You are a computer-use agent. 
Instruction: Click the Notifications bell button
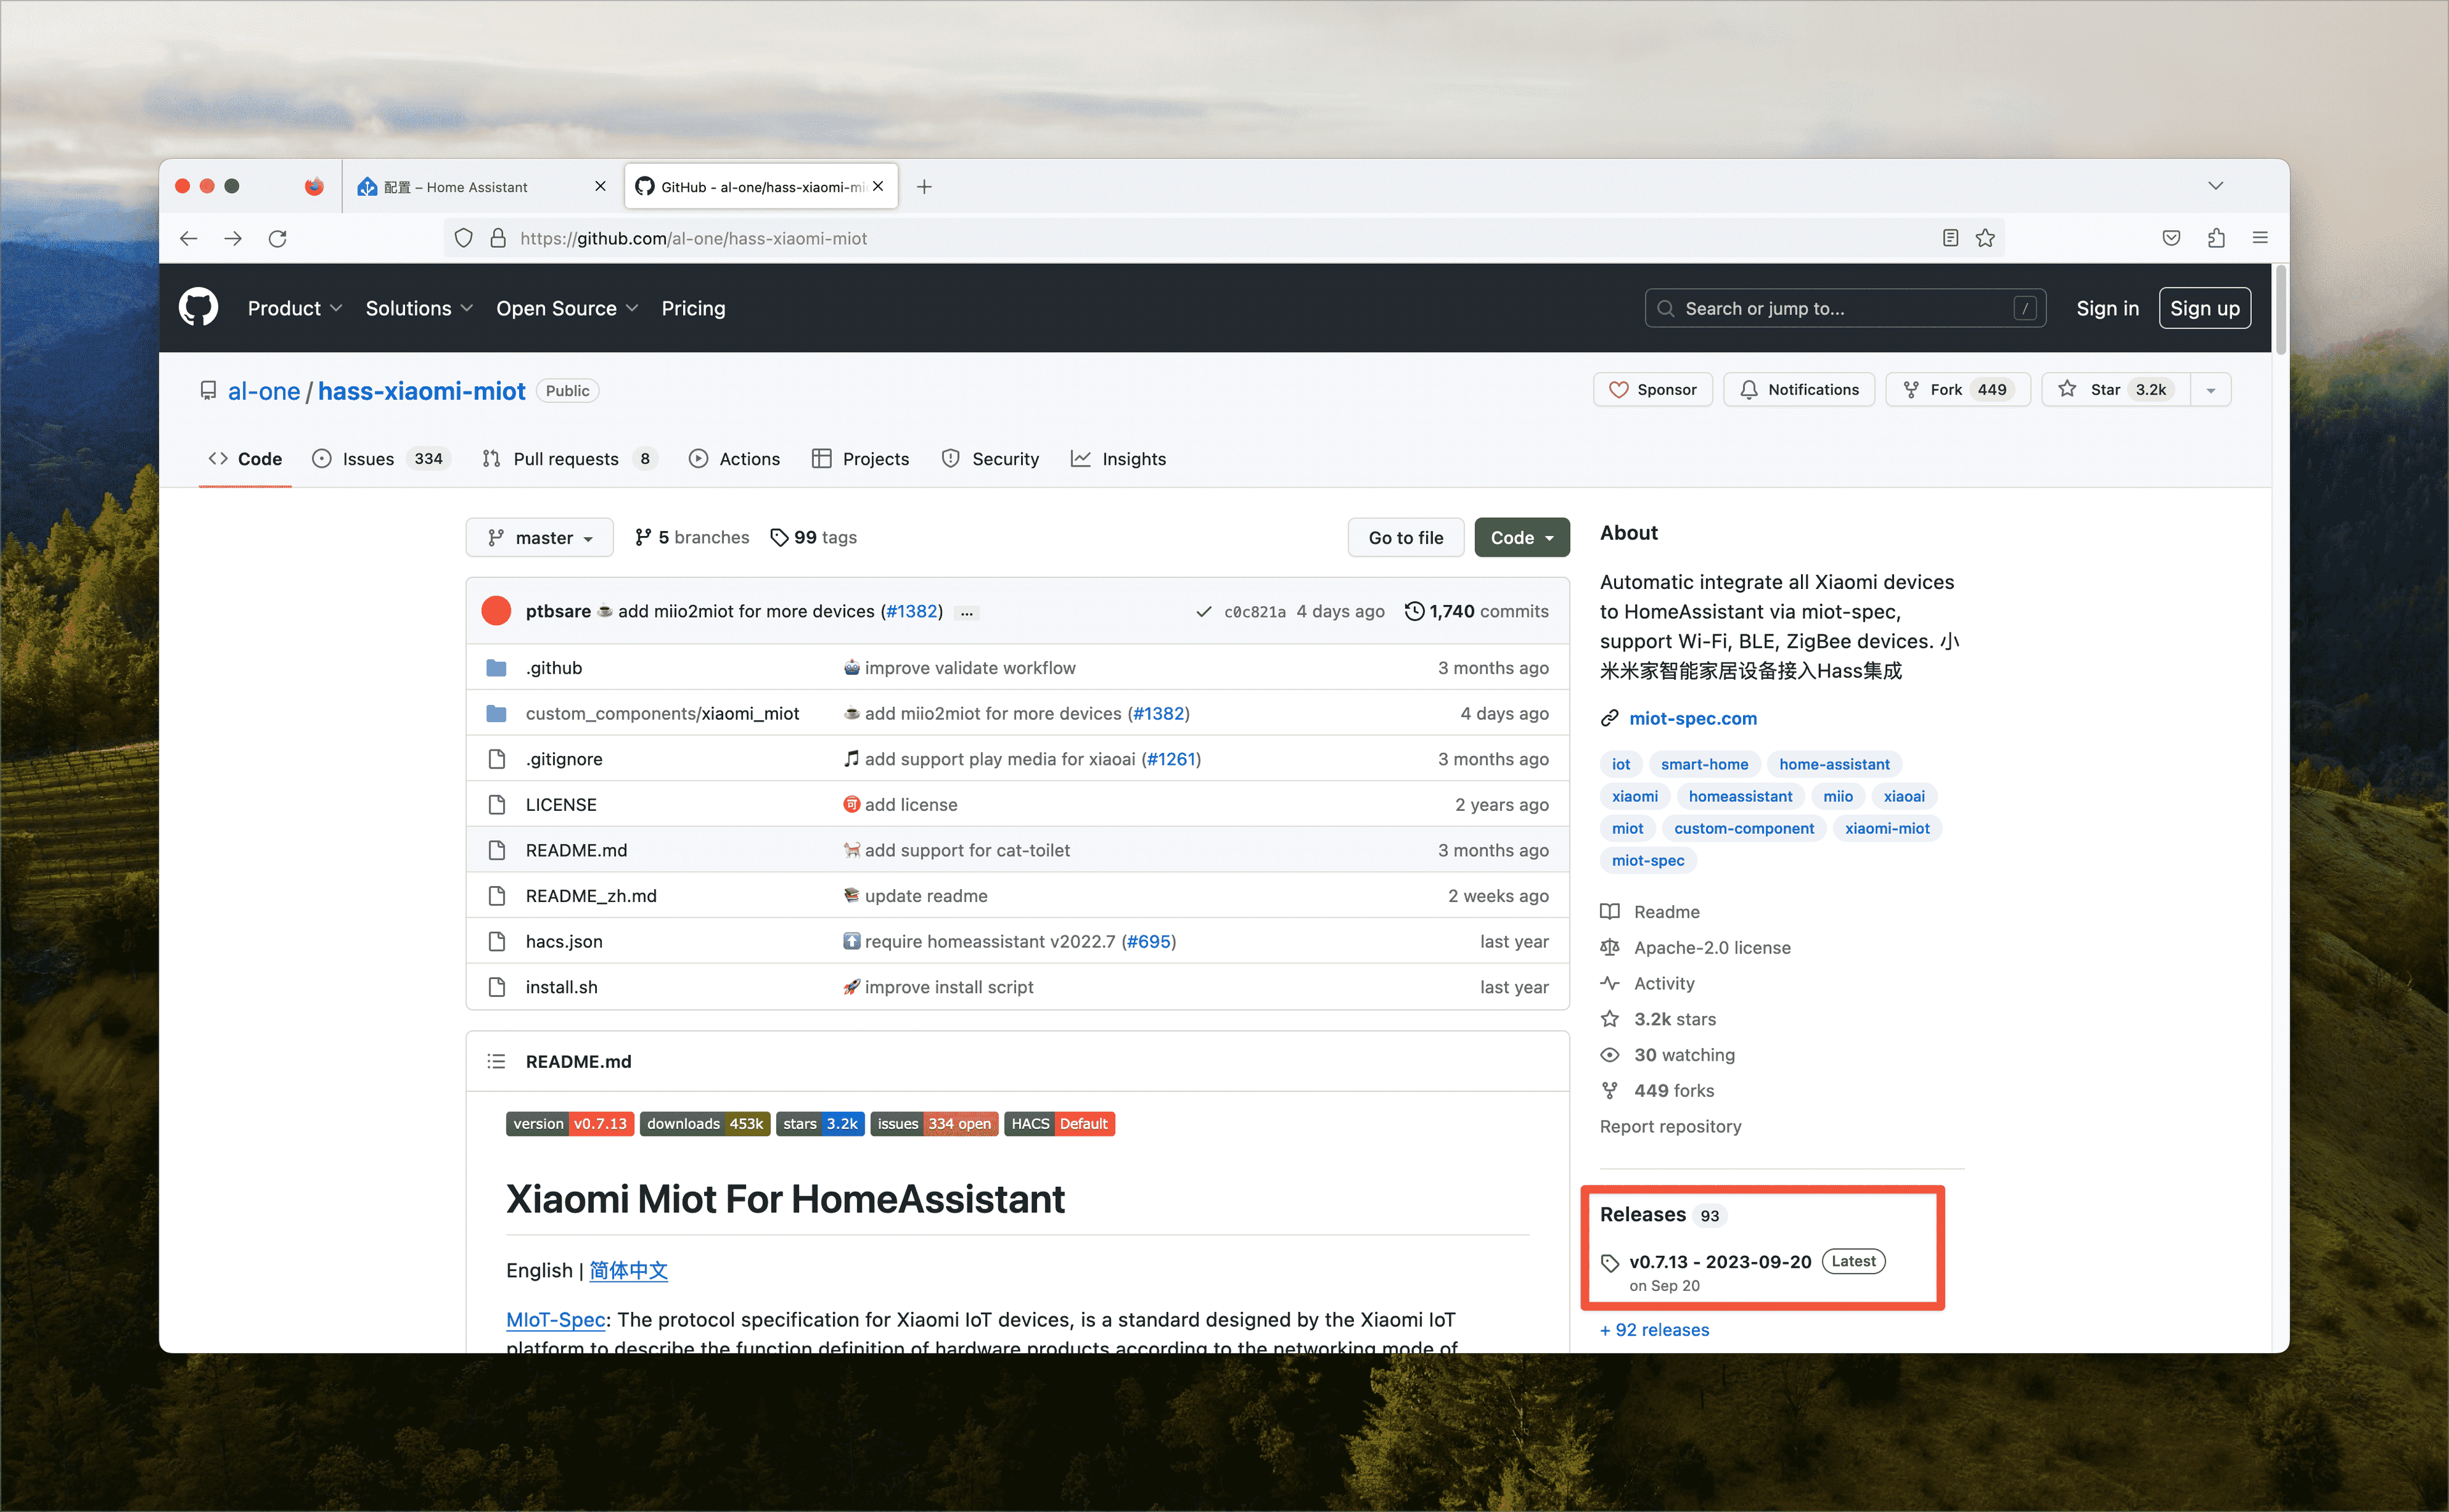coord(1798,390)
